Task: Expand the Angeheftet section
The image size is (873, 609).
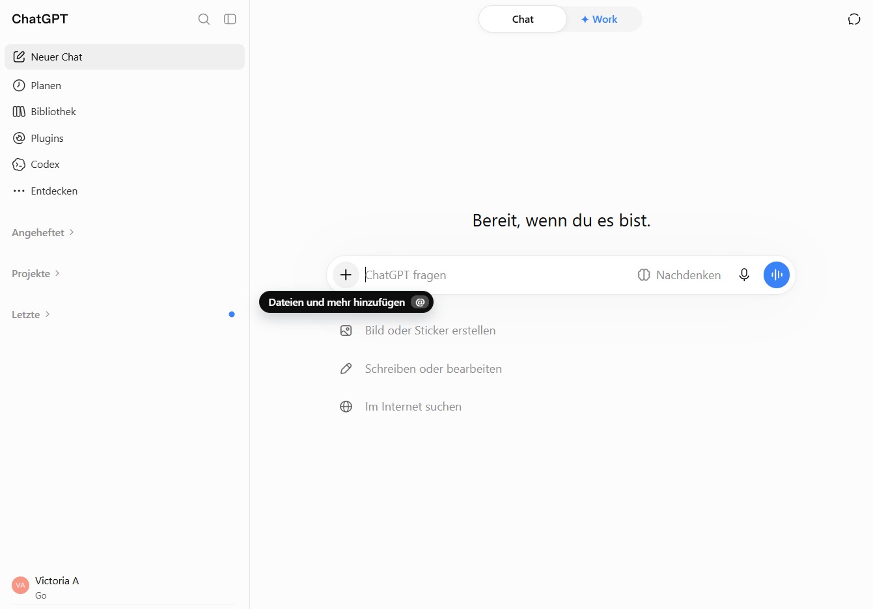Action: tap(43, 232)
